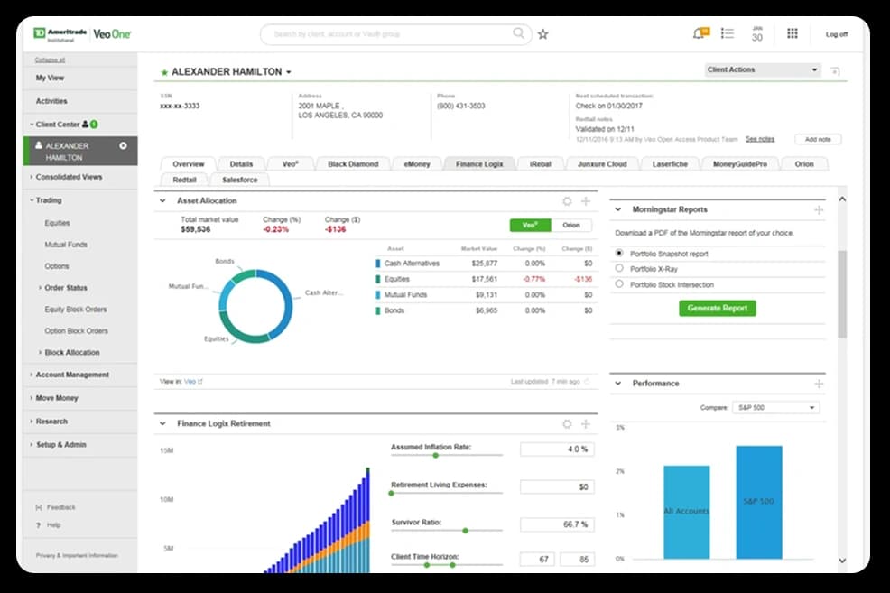
Task: Open the Alexander Hamilton name dropdown arrow
Action: click(x=288, y=72)
